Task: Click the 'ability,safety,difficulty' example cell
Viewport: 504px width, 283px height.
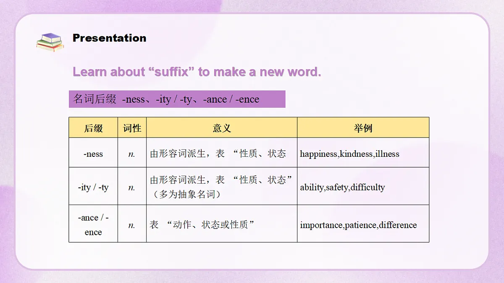Action: coord(363,187)
